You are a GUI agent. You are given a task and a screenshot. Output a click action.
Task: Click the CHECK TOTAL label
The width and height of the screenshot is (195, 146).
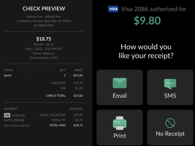point(56,96)
